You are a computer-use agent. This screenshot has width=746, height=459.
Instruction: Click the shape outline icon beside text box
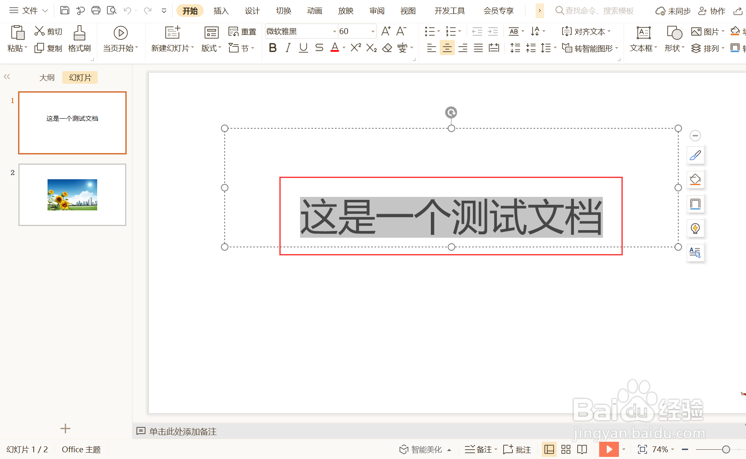696,204
